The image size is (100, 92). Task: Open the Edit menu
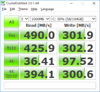coord(12,9)
